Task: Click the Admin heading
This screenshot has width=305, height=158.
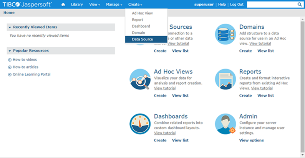Action: point(248,116)
